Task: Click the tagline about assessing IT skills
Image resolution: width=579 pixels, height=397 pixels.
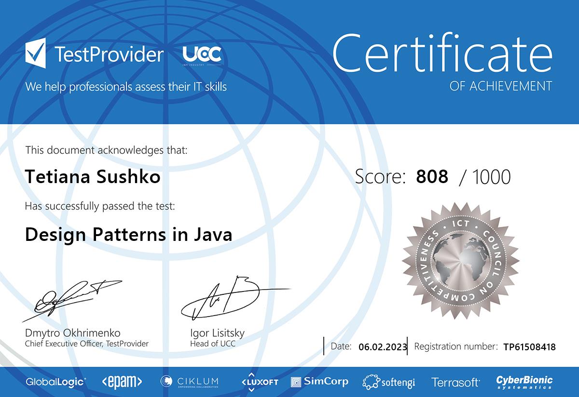Action: [x=126, y=87]
